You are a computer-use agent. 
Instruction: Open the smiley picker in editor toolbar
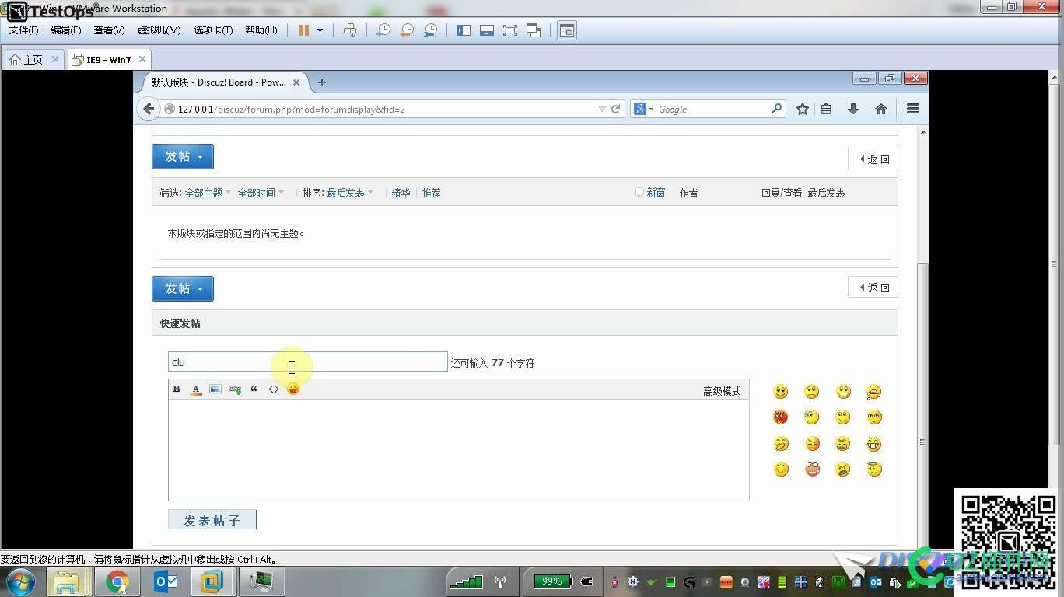[293, 389]
